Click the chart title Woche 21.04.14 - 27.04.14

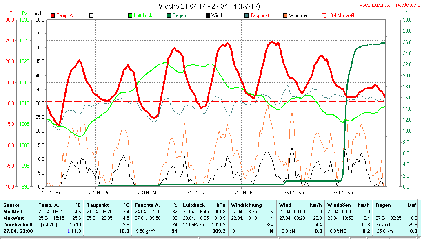pos(209,6)
